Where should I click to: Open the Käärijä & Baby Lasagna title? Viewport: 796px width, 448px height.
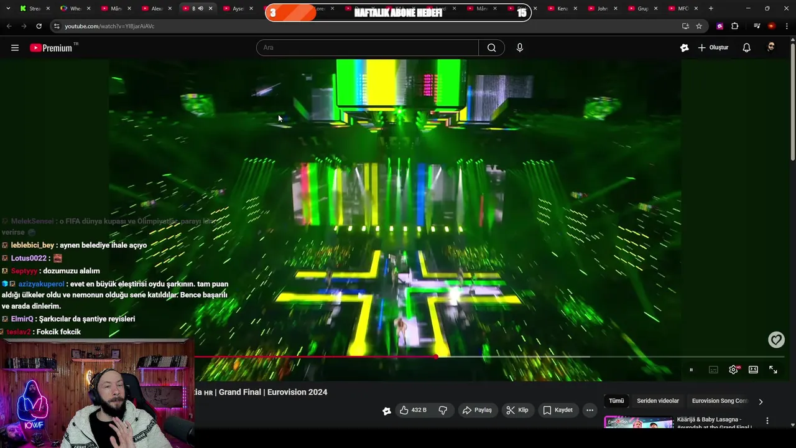(715, 423)
